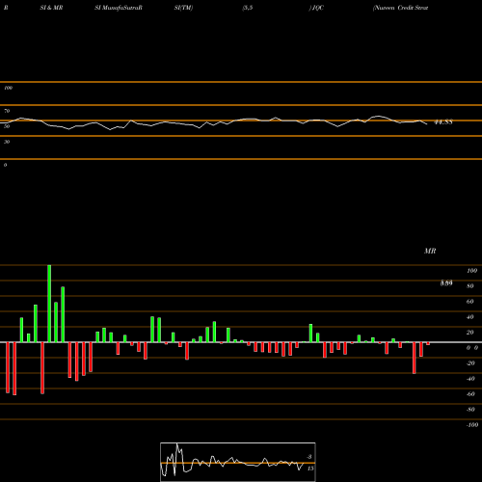482x482 pixels.
Task: Click the MR axis label '-60'
Action: (470, 394)
